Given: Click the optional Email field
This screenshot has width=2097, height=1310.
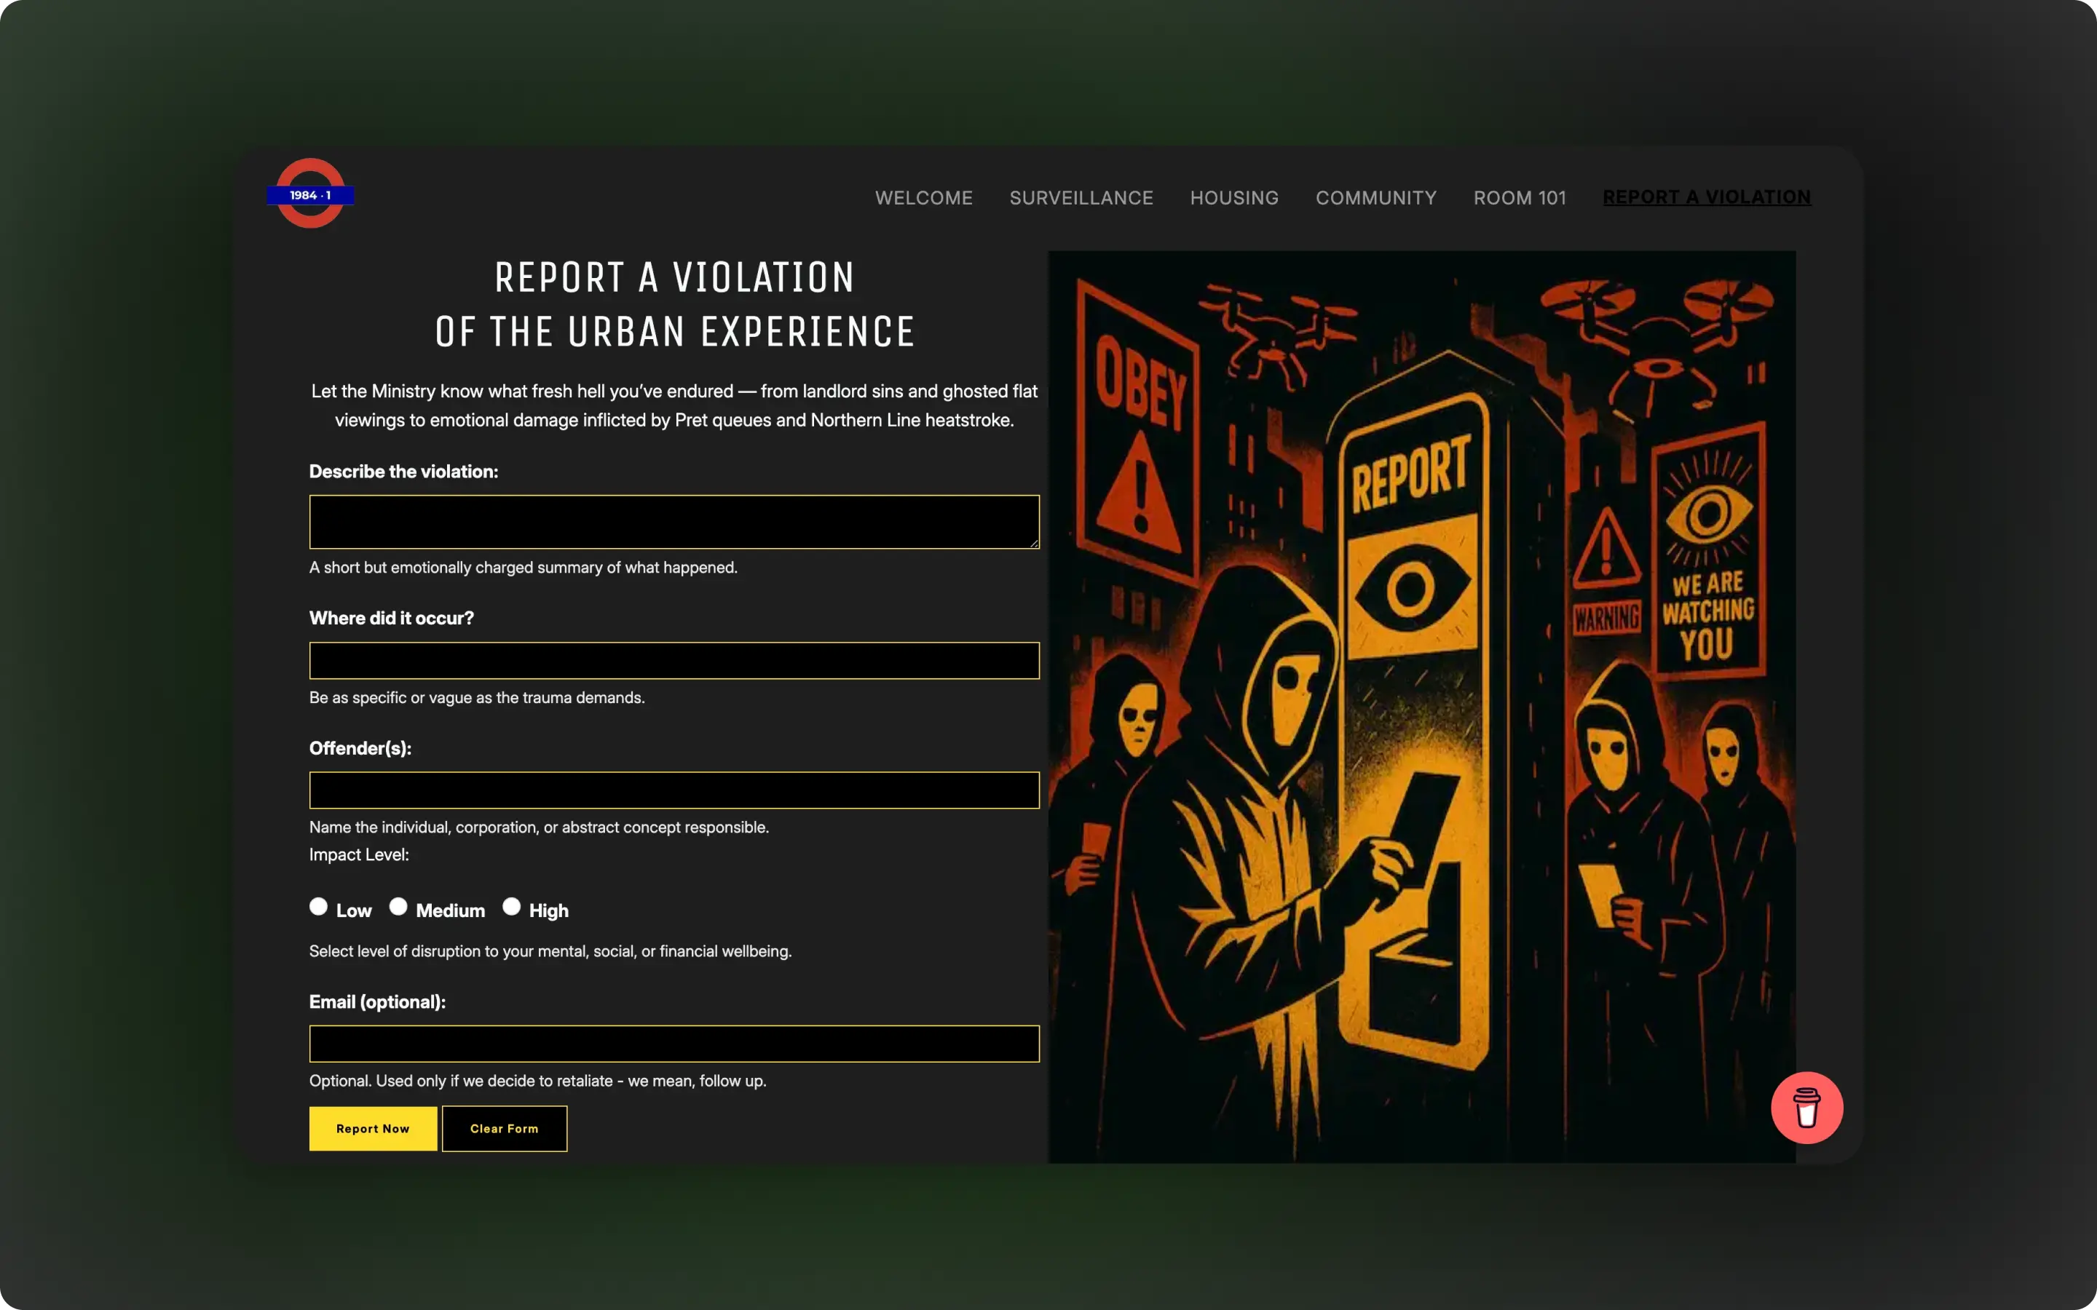Looking at the screenshot, I should coord(674,1043).
